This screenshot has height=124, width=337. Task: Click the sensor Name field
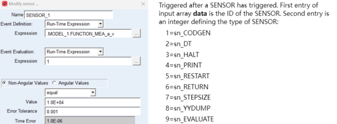(69, 15)
